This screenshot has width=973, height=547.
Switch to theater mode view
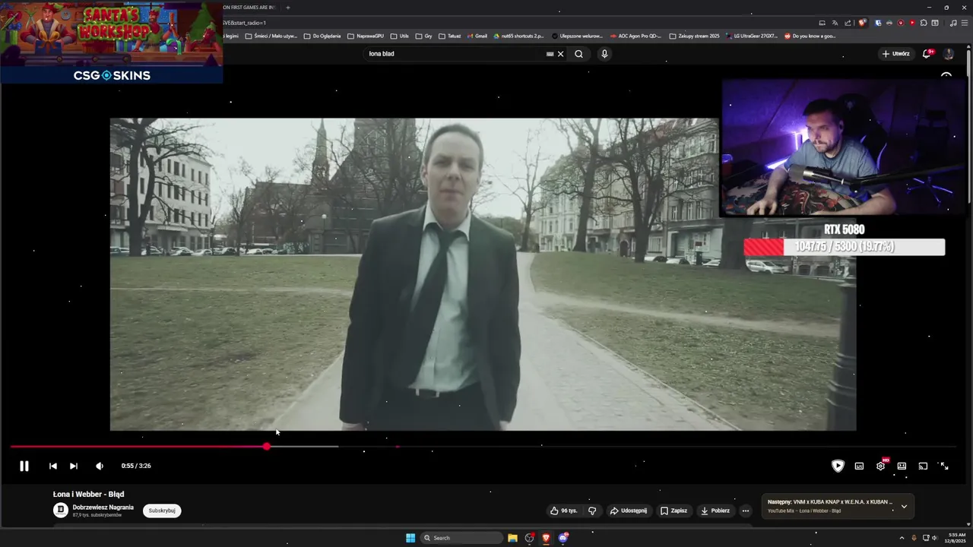click(x=902, y=466)
